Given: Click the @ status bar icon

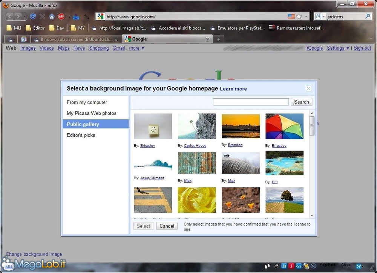Looking at the screenshot, I should tap(313, 266).
